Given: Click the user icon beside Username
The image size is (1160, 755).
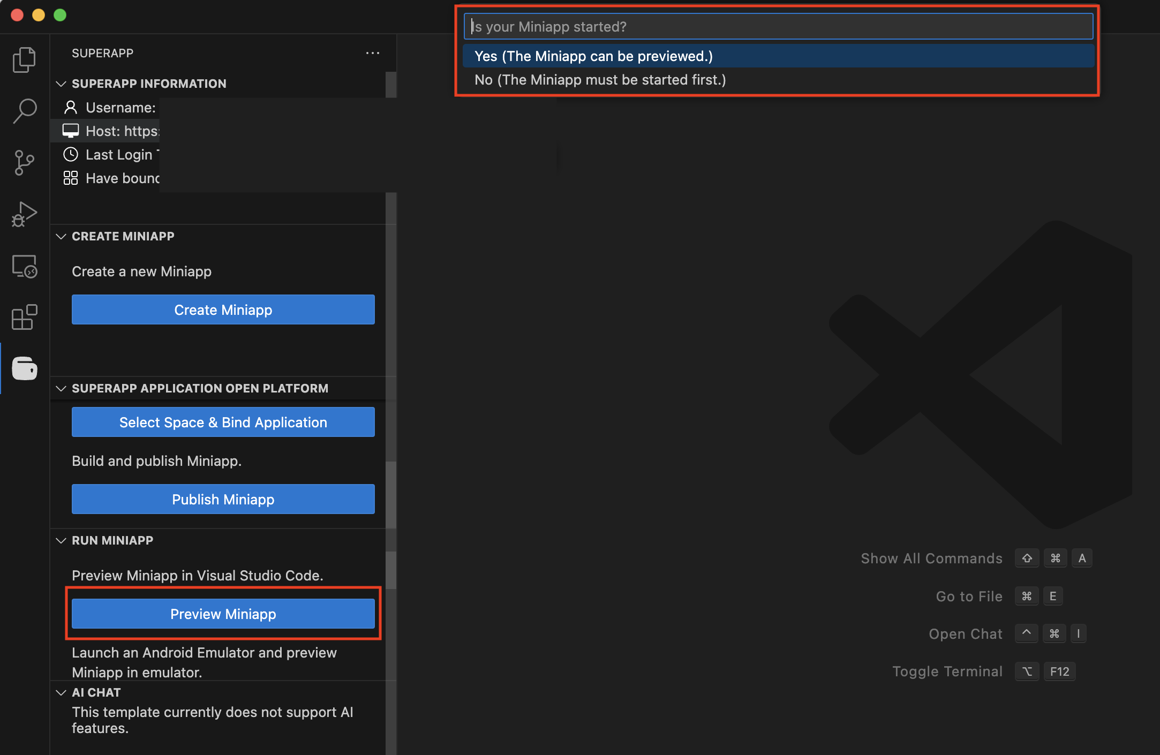Looking at the screenshot, I should point(70,108).
